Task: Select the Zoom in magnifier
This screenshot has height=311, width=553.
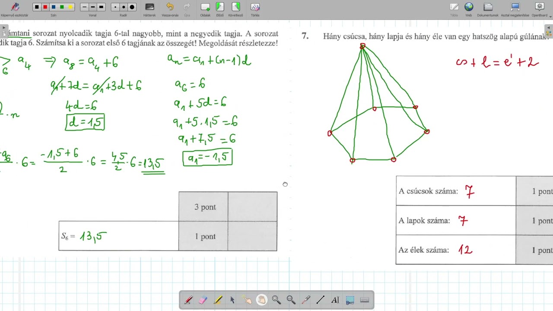Action: point(276,300)
